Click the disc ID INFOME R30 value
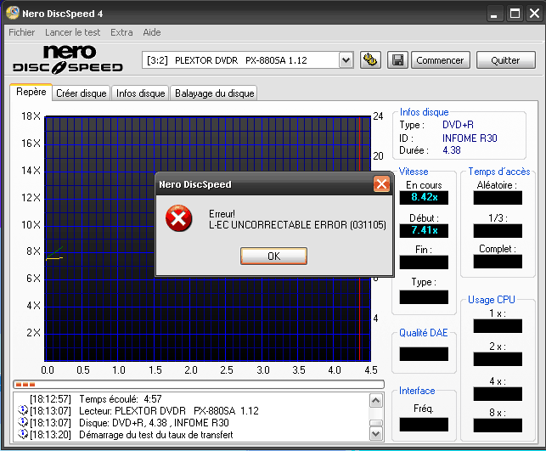This screenshot has height=451, width=546. tap(470, 138)
